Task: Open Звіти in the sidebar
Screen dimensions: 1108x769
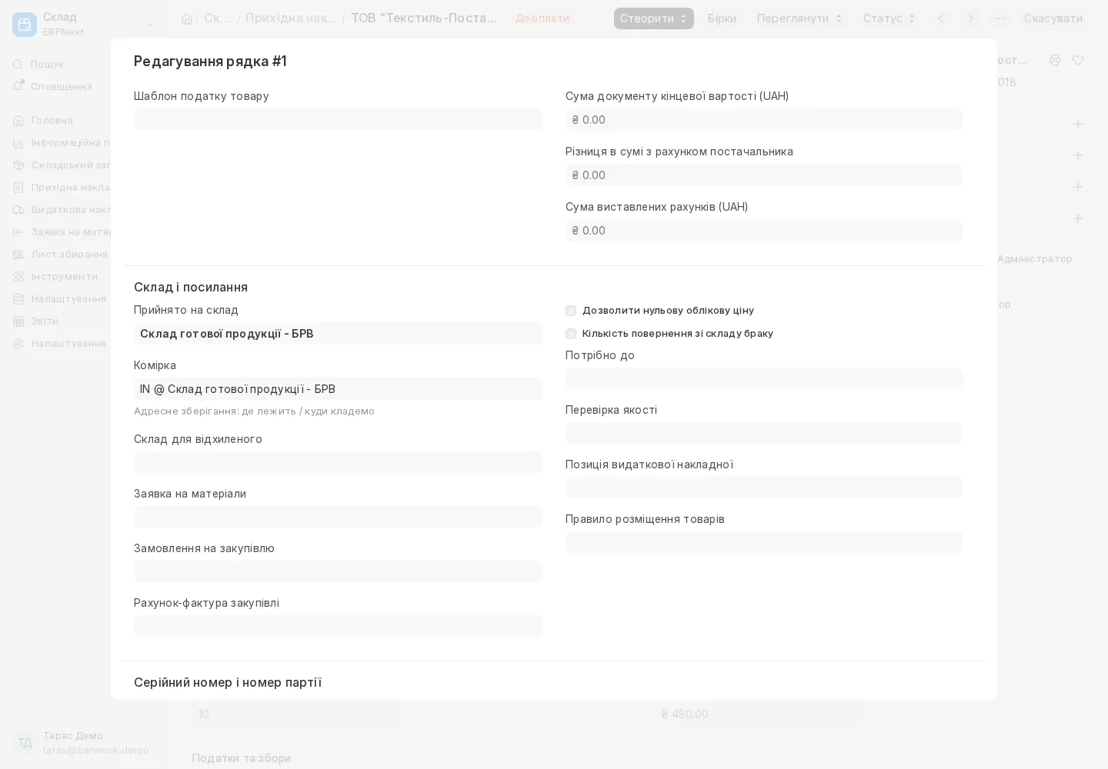Action: coord(45,321)
